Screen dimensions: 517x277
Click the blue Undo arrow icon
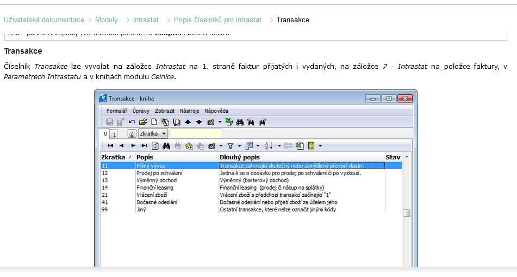coord(132,122)
